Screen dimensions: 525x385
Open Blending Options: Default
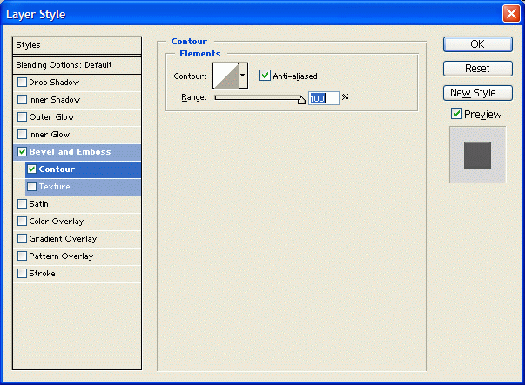(64, 65)
